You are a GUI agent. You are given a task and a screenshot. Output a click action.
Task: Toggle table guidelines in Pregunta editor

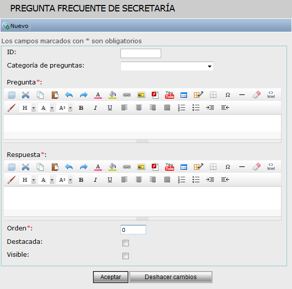click(x=213, y=95)
